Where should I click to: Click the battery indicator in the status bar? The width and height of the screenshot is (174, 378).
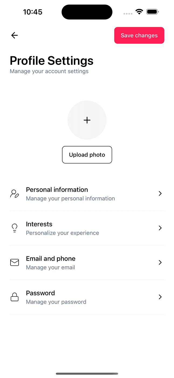click(152, 12)
